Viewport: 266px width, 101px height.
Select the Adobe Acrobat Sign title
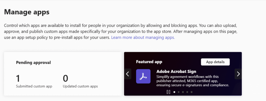(176, 71)
